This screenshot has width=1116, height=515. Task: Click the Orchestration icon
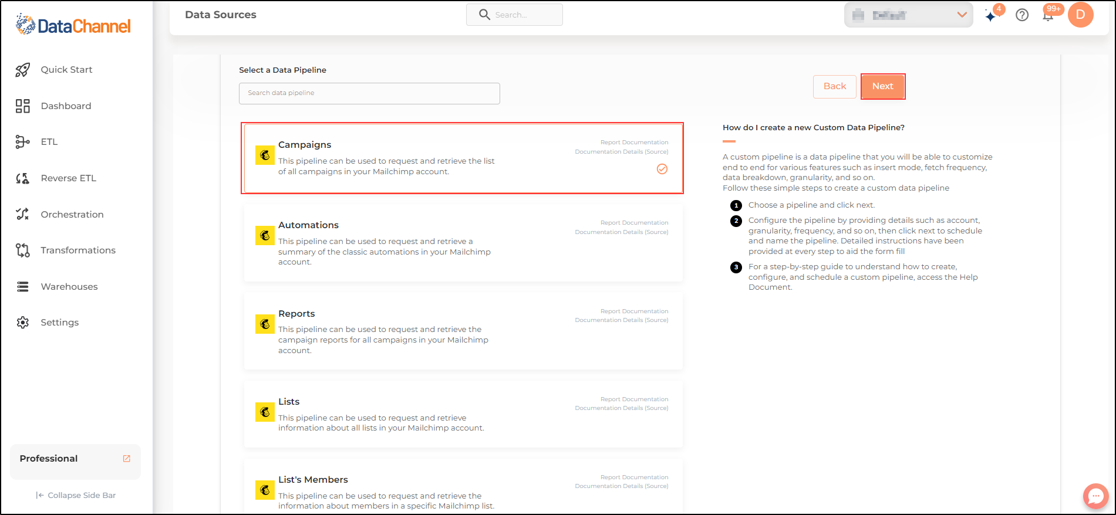click(22, 214)
